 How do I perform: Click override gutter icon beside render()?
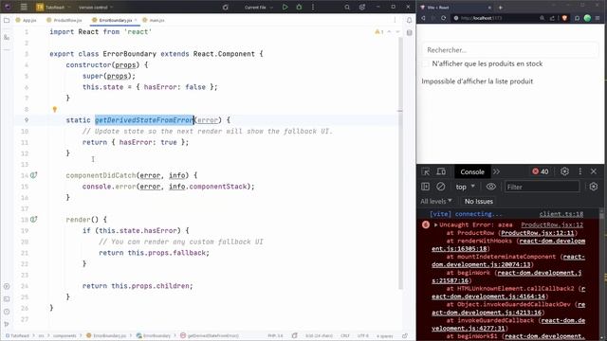(34, 219)
